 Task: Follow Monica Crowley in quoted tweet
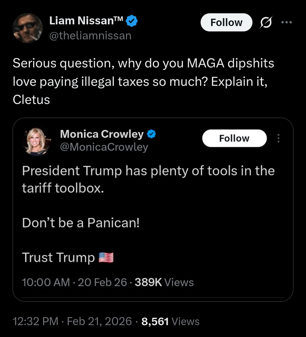tap(234, 138)
